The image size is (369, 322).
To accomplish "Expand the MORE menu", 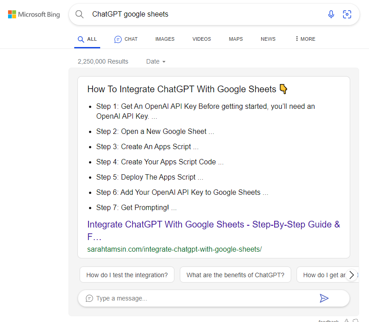I will point(305,39).
